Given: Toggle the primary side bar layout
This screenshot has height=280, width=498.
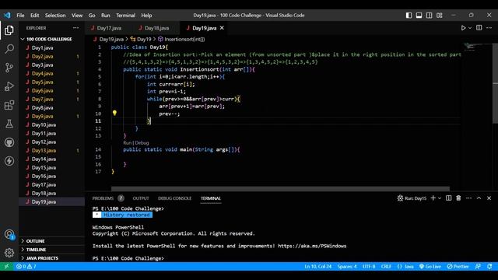Looking at the screenshot, I should [x=409, y=16].
